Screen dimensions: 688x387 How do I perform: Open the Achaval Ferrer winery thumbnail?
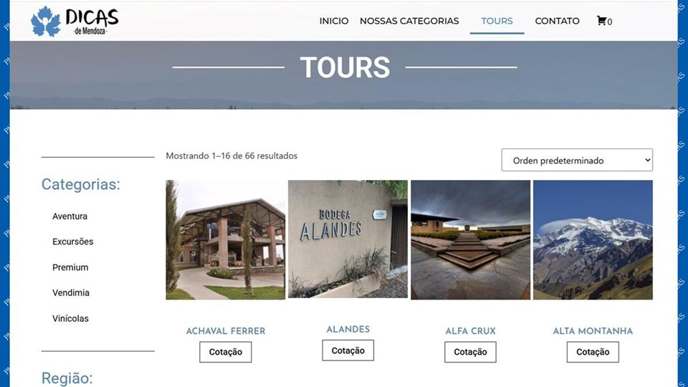tap(226, 240)
